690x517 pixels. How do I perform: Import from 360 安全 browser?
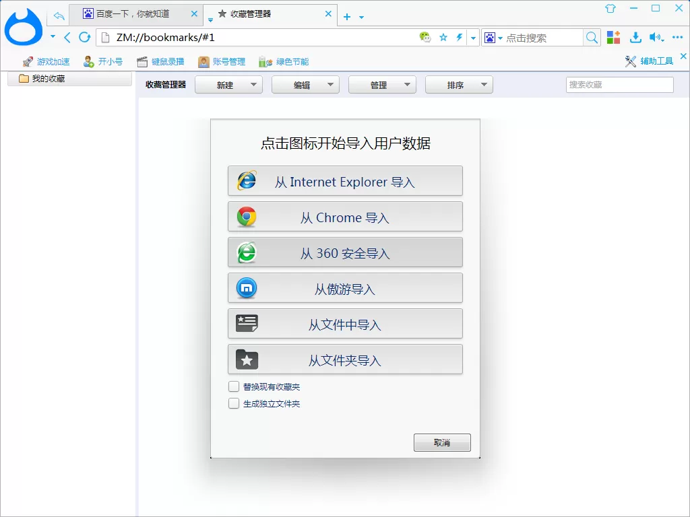tap(345, 252)
